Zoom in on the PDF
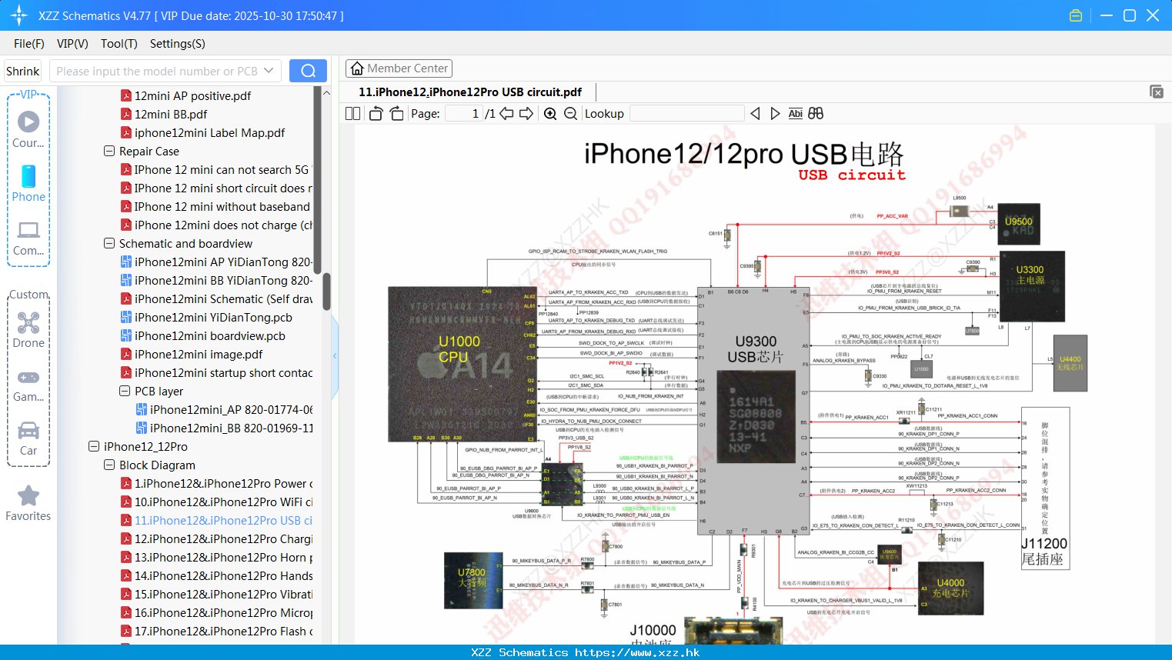This screenshot has width=1172, height=660. coord(550,113)
